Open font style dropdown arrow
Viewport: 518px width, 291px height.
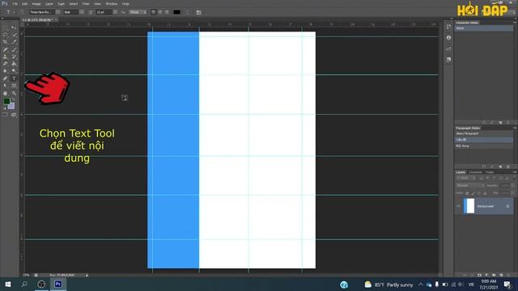tap(82, 12)
